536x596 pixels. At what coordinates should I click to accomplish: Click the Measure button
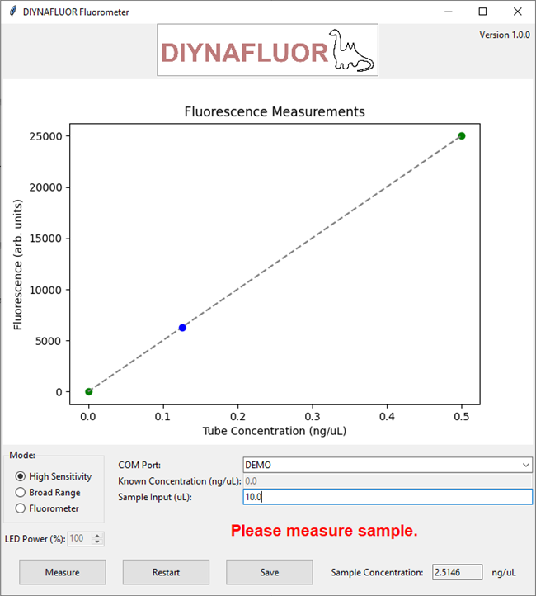coord(63,572)
